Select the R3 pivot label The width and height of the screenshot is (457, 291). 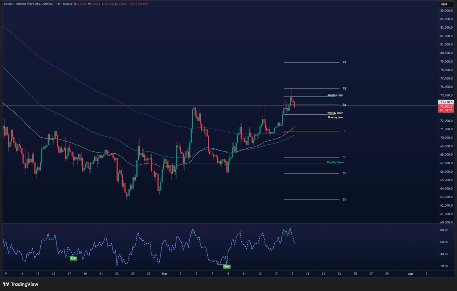tap(344, 63)
